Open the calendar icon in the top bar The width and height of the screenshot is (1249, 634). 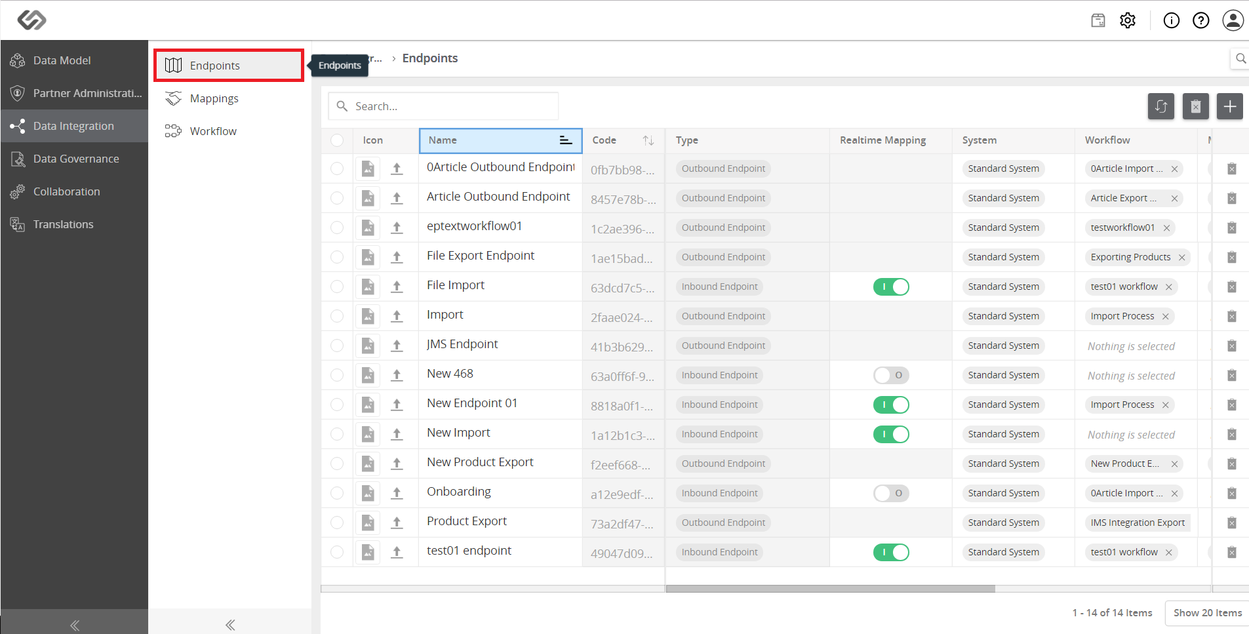(x=1098, y=20)
